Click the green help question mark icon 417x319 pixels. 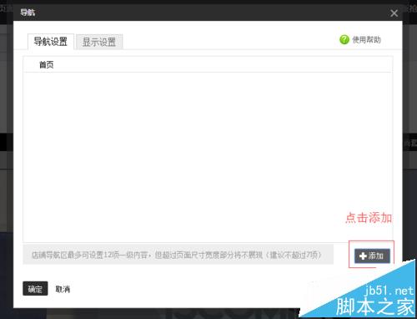point(344,39)
